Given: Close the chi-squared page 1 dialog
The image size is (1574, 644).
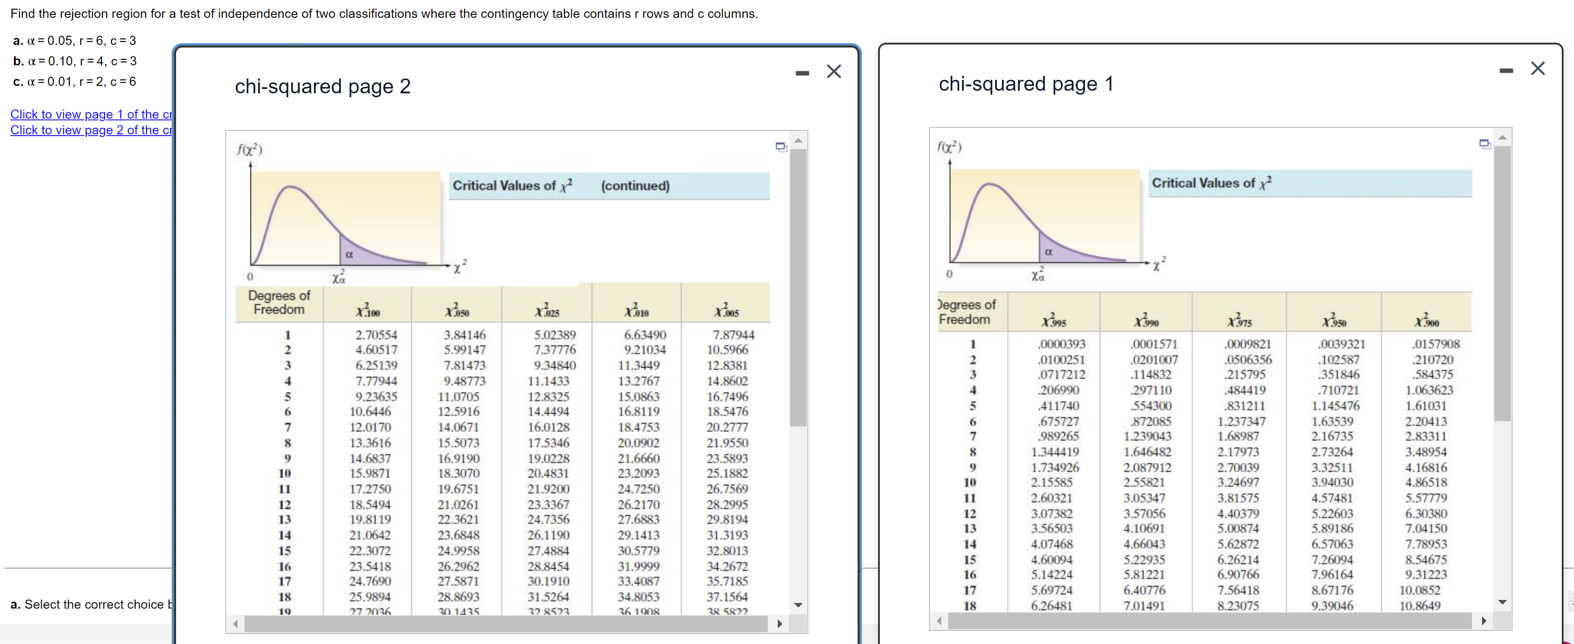Looking at the screenshot, I should [1537, 68].
